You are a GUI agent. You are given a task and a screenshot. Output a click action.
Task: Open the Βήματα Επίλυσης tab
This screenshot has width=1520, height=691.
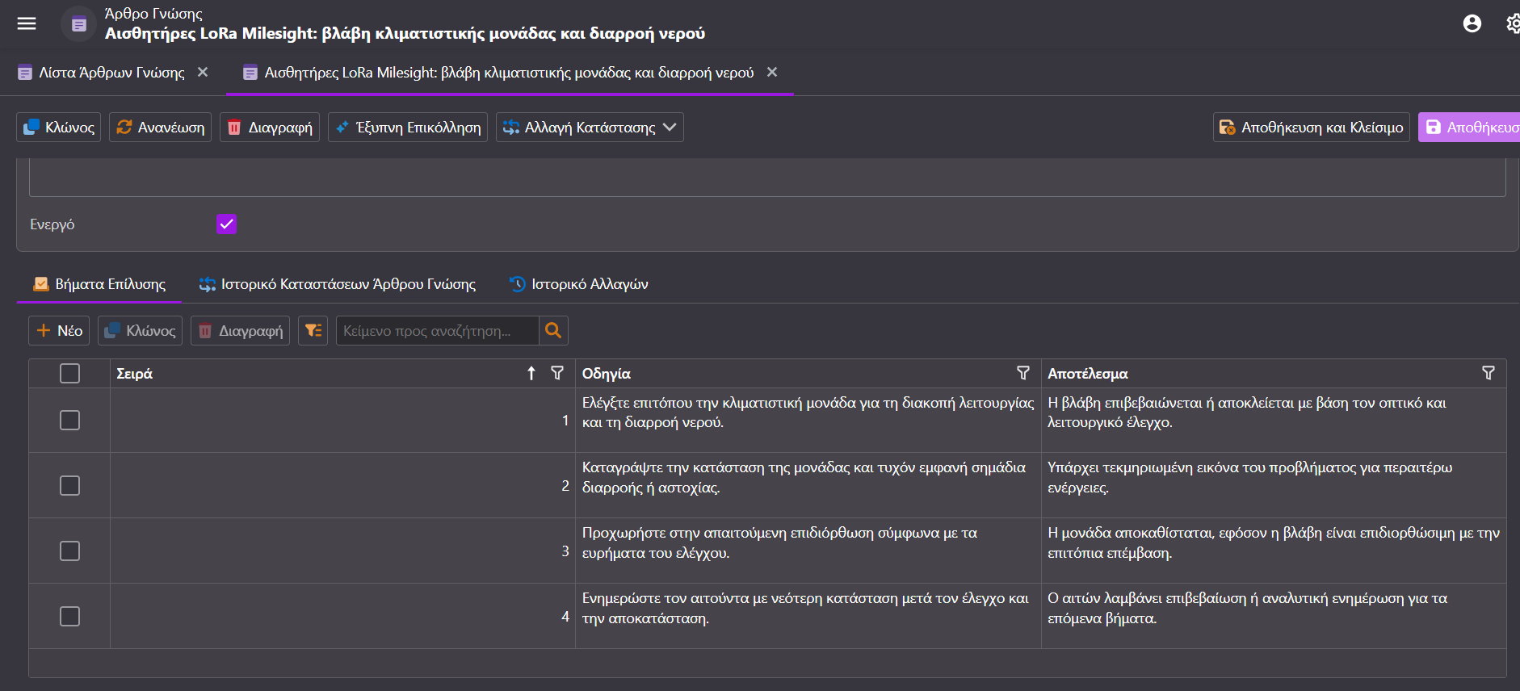pyautogui.click(x=99, y=284)
